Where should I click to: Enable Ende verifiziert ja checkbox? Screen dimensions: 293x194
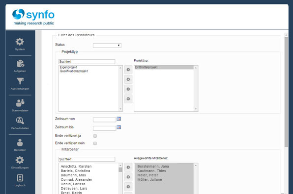(x=95, y=136)
